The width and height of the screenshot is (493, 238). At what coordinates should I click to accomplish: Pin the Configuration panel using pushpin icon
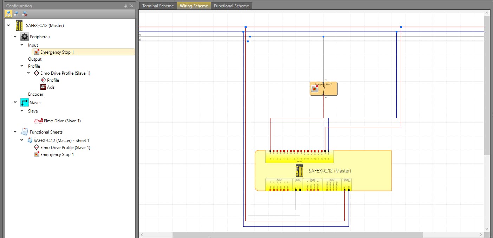click(x=126, y=6)
